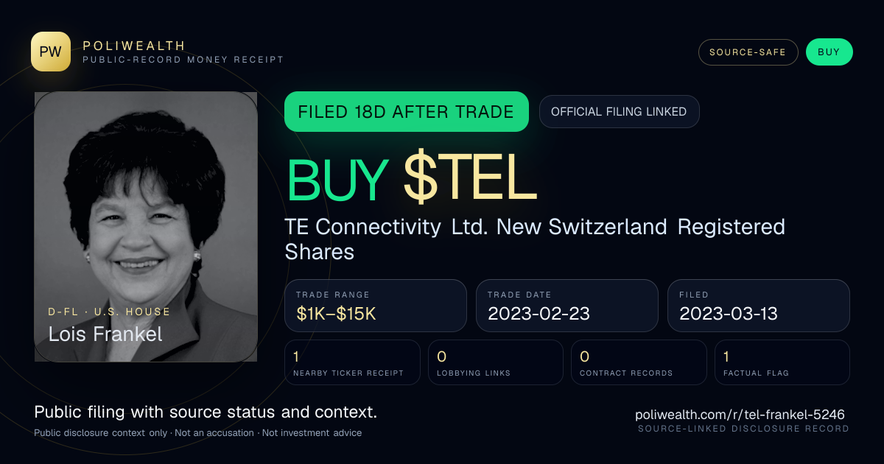Click the $TEL ticker symbol
The height and width of the screenshot is (464, 884).
click(470, 178)
